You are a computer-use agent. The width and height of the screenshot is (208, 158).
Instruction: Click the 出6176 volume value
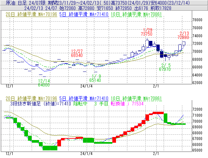(141, 8)
